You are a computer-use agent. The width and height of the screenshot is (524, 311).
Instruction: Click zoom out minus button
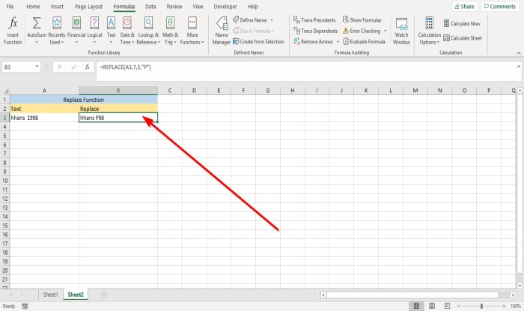[459, 306]
